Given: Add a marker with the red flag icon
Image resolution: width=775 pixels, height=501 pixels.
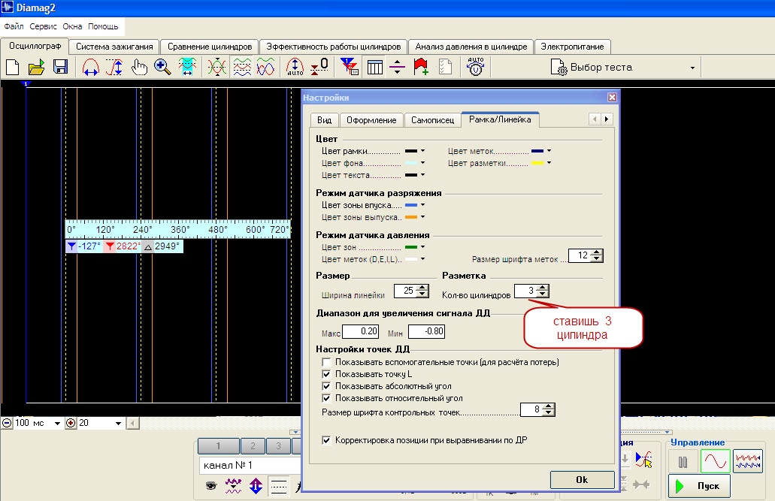Looking at the screenshot, I should [x=421, y=67].
